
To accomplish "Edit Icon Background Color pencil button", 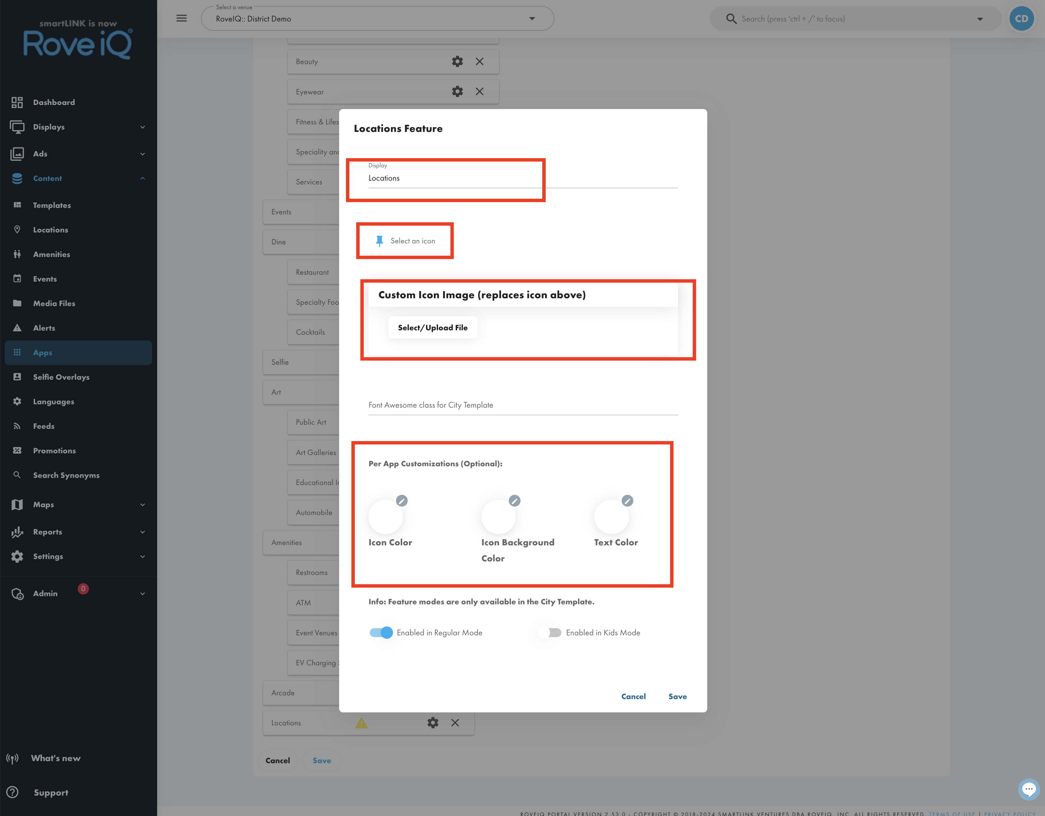I will (x=514, y=501).
